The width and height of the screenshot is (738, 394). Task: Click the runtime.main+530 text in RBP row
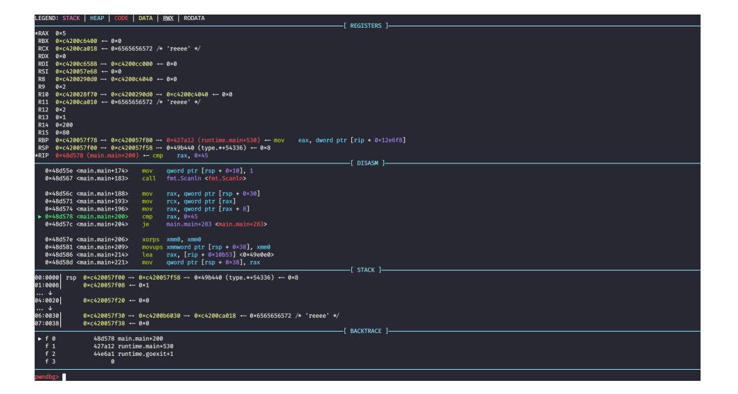pos(228,140)
